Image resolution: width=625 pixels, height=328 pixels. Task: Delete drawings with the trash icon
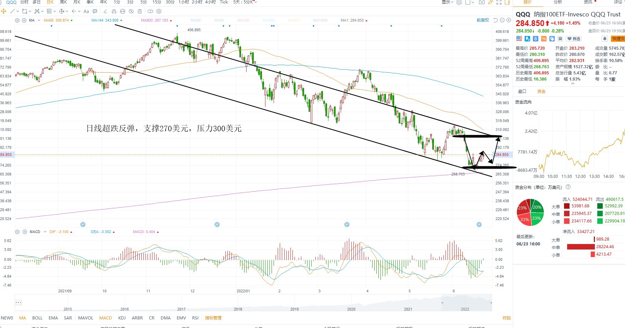(140, 11)
